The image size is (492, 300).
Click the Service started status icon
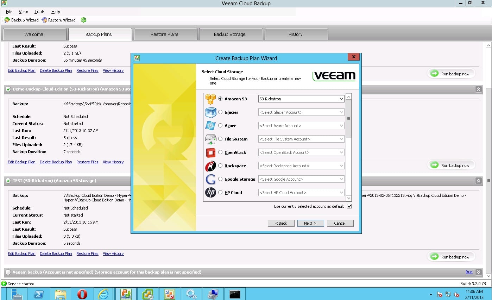(4, 283)
